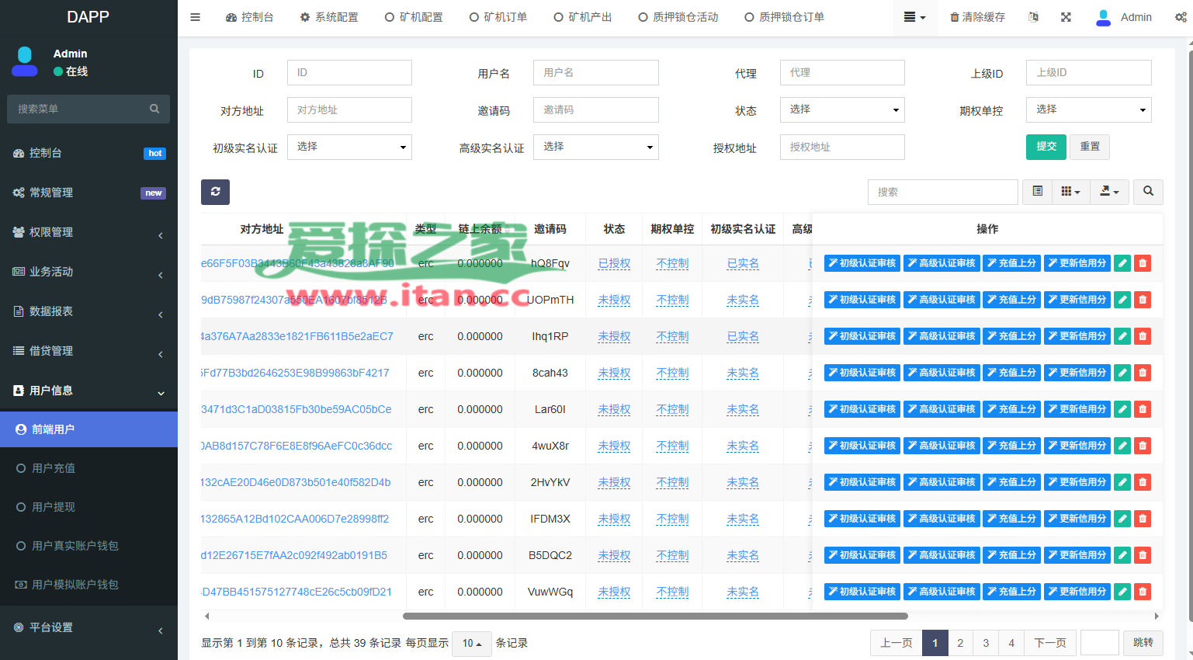Toggle 已实名 status in third row

(x=743, y=336)
